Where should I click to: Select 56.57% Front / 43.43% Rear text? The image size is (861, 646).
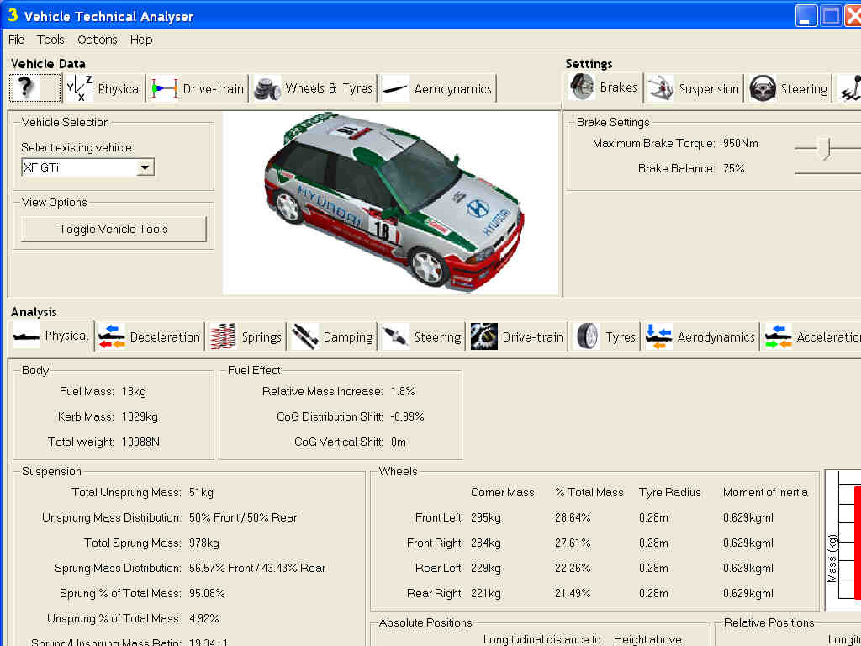tap(257, 569)
